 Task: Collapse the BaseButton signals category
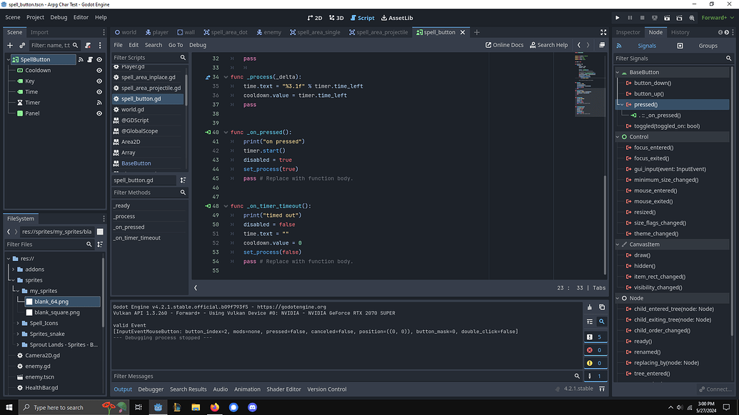618,71
